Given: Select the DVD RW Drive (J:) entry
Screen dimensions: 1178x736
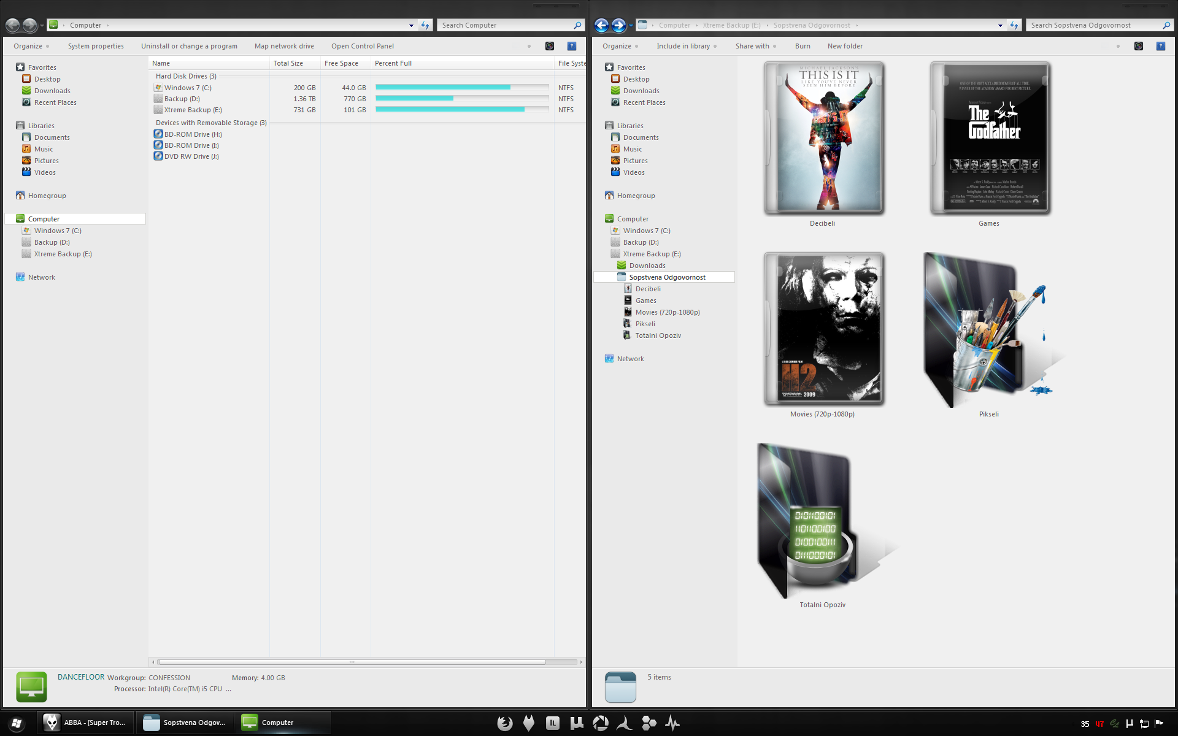Looking at the screenshot, I should tap(187, 156).
